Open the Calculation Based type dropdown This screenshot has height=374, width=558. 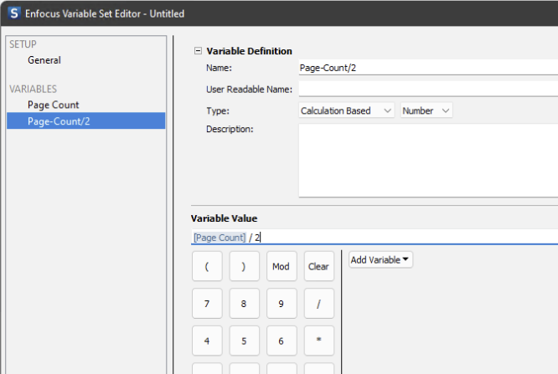coord(346,110)
